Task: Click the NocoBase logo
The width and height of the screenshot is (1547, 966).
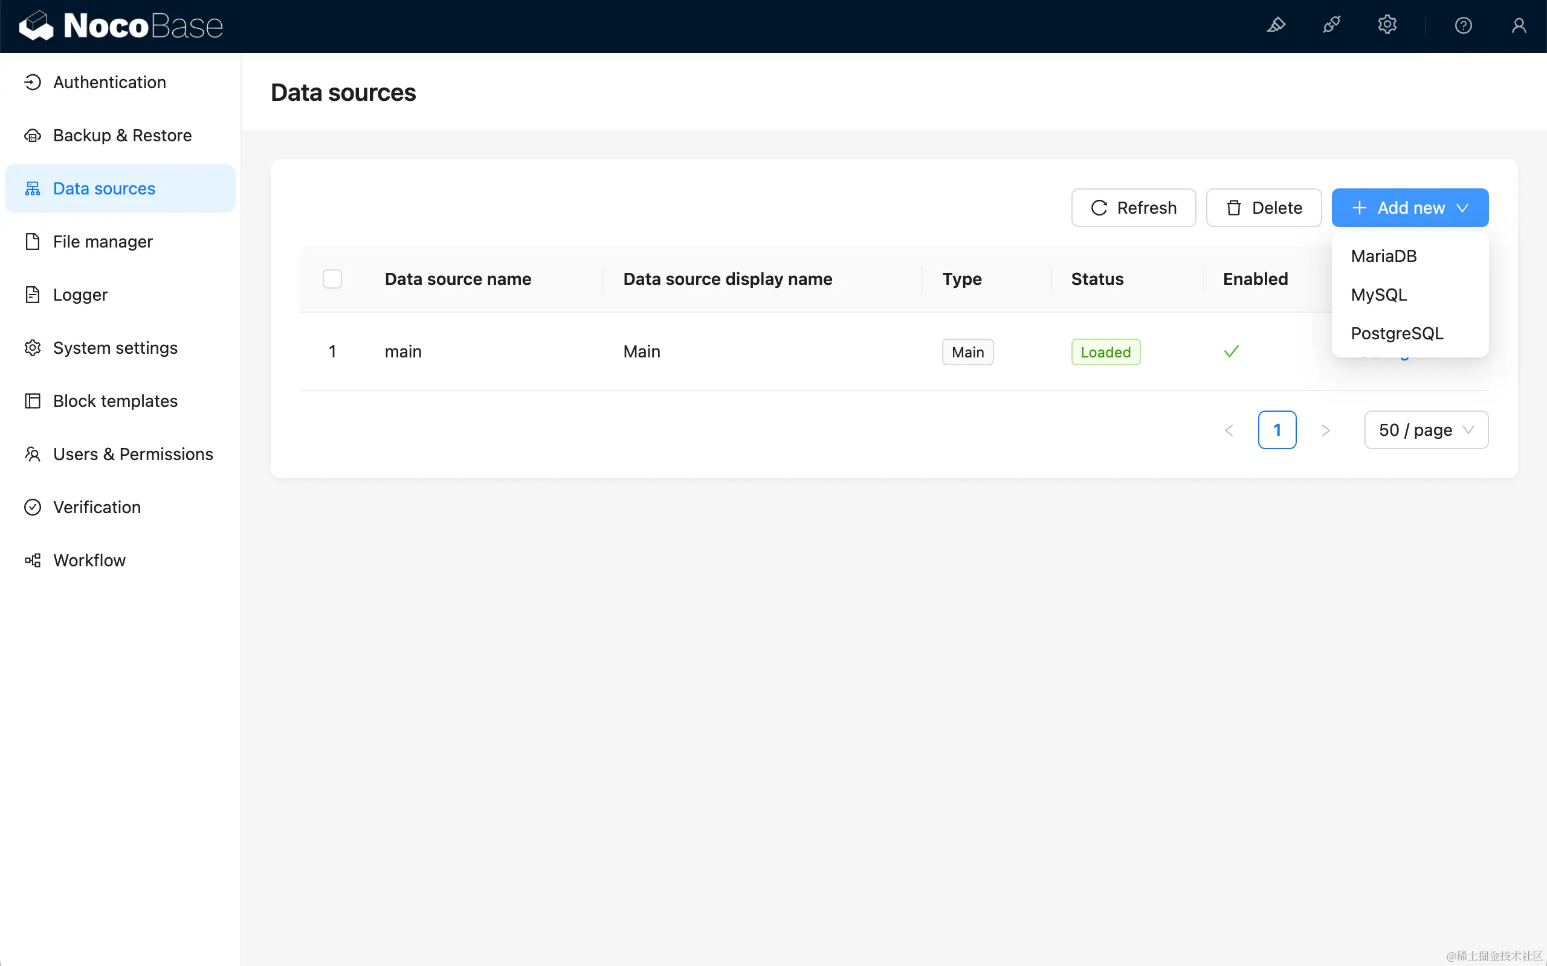Action: 121,25
